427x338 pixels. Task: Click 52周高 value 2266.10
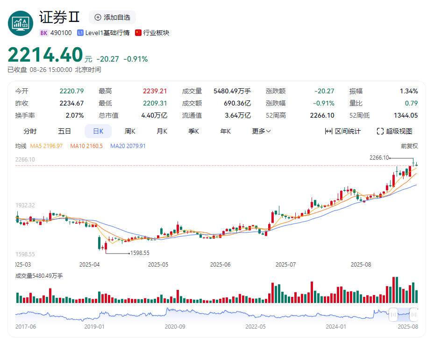(x=322, y=116)
